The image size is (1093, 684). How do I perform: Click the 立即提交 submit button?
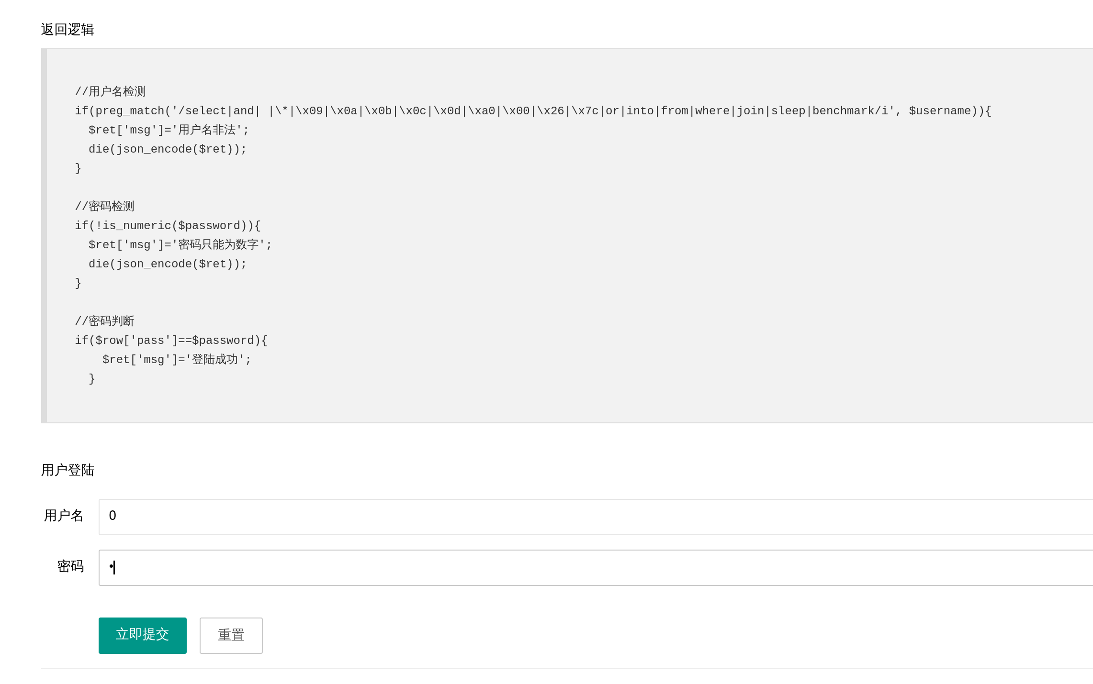click(142, 635)
